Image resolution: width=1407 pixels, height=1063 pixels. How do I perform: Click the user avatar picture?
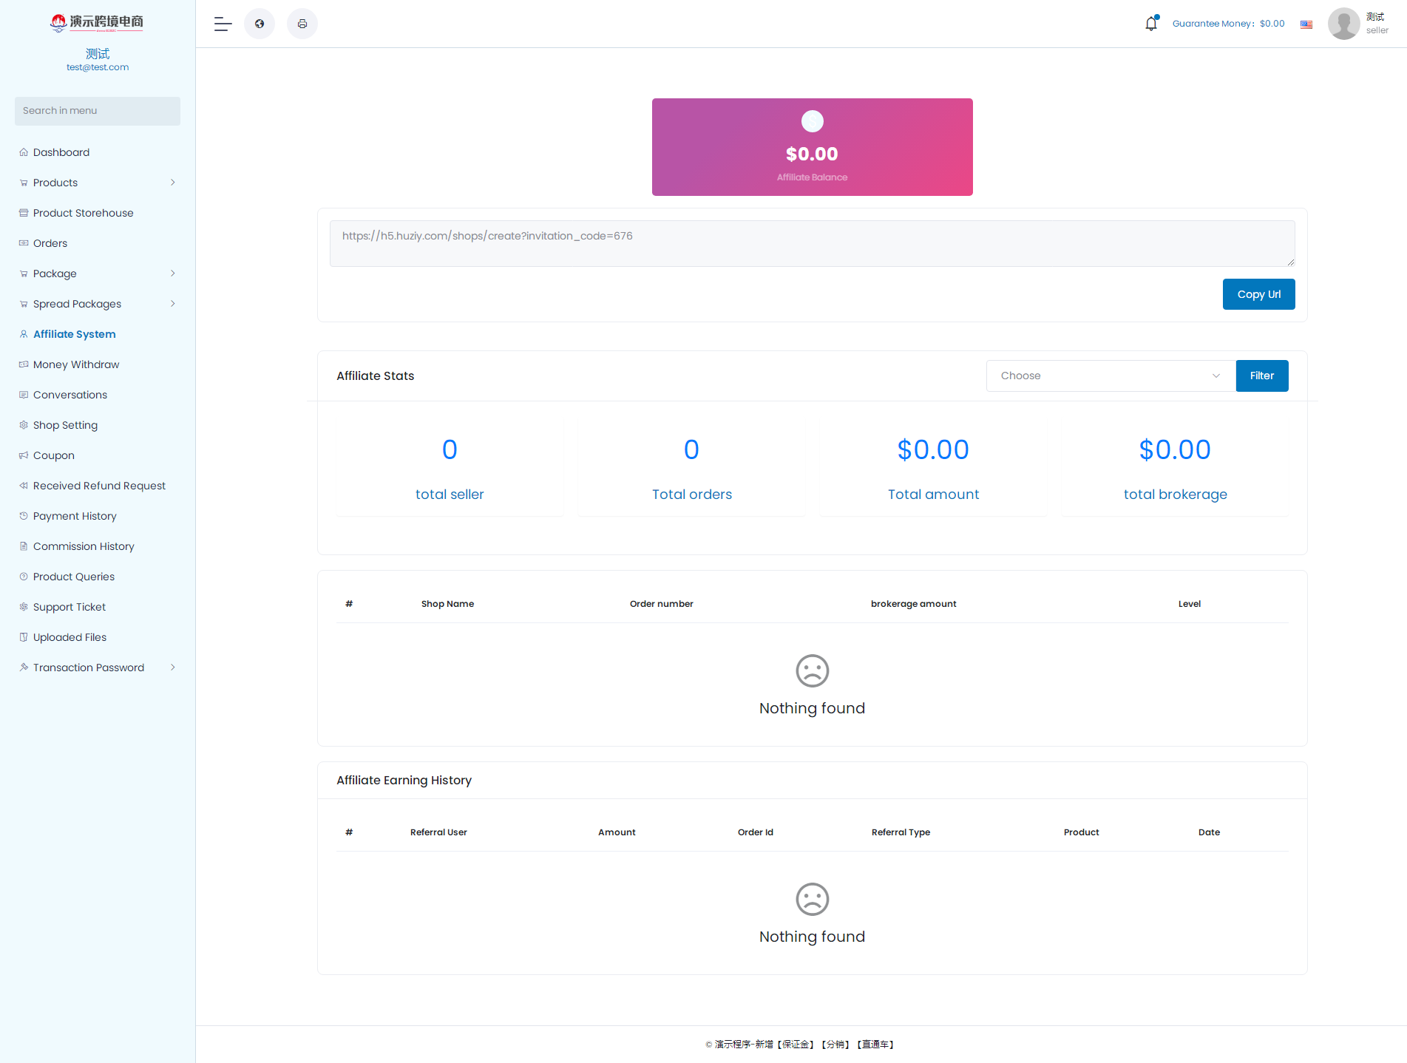[x=1343, y=24]
